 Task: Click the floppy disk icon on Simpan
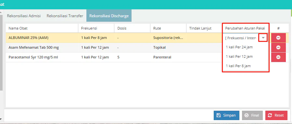pos(219,115)
